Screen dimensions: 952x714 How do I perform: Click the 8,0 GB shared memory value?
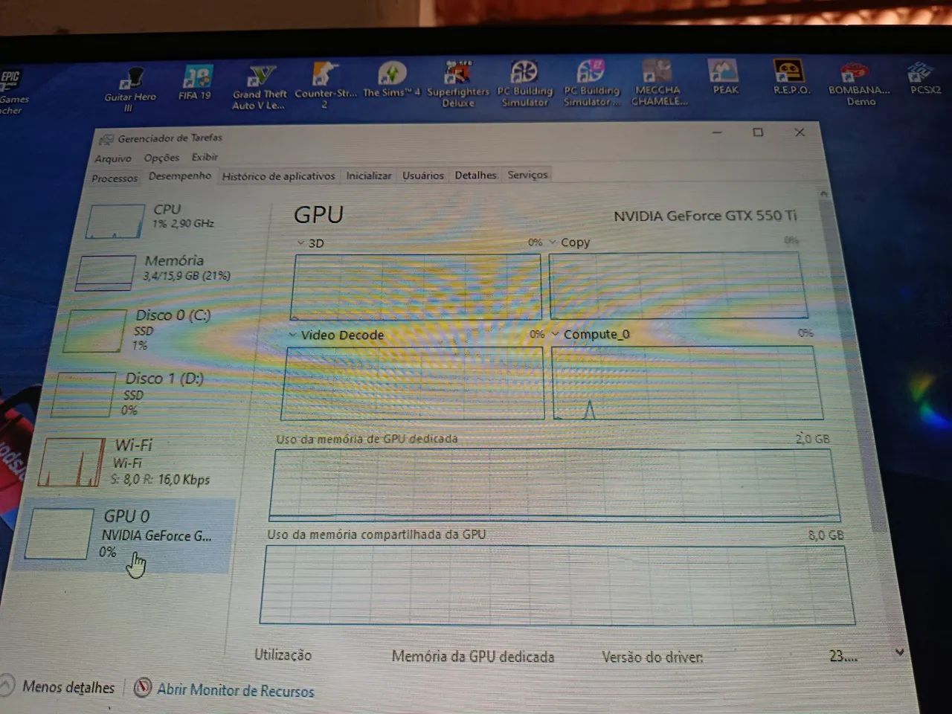(x=826, y=535)
